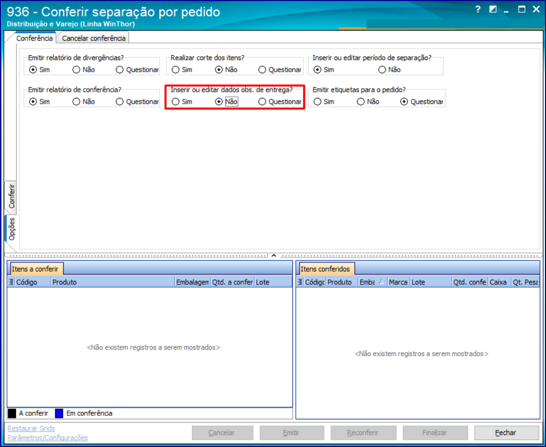
Task: Sort by Lote column in Itens a conferir
Action: tap(273, 282)
